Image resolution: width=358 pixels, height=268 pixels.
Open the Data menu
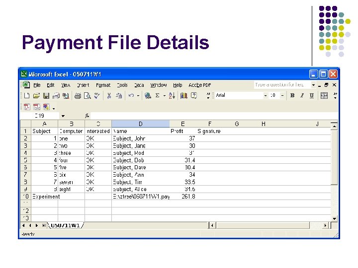pyautogui.click(x=139, y=85)
